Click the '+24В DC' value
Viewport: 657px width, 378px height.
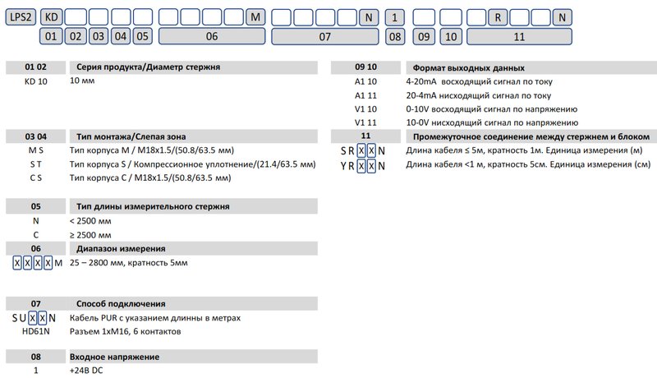click(x=86, y=371)
